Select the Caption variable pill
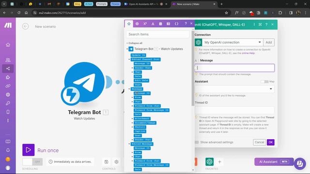 click(140, 131)
